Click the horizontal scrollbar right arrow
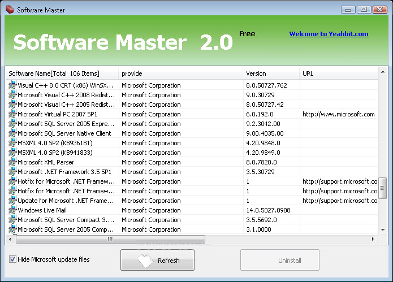This screenshot has height=282, width=393. tap(373, 239)
